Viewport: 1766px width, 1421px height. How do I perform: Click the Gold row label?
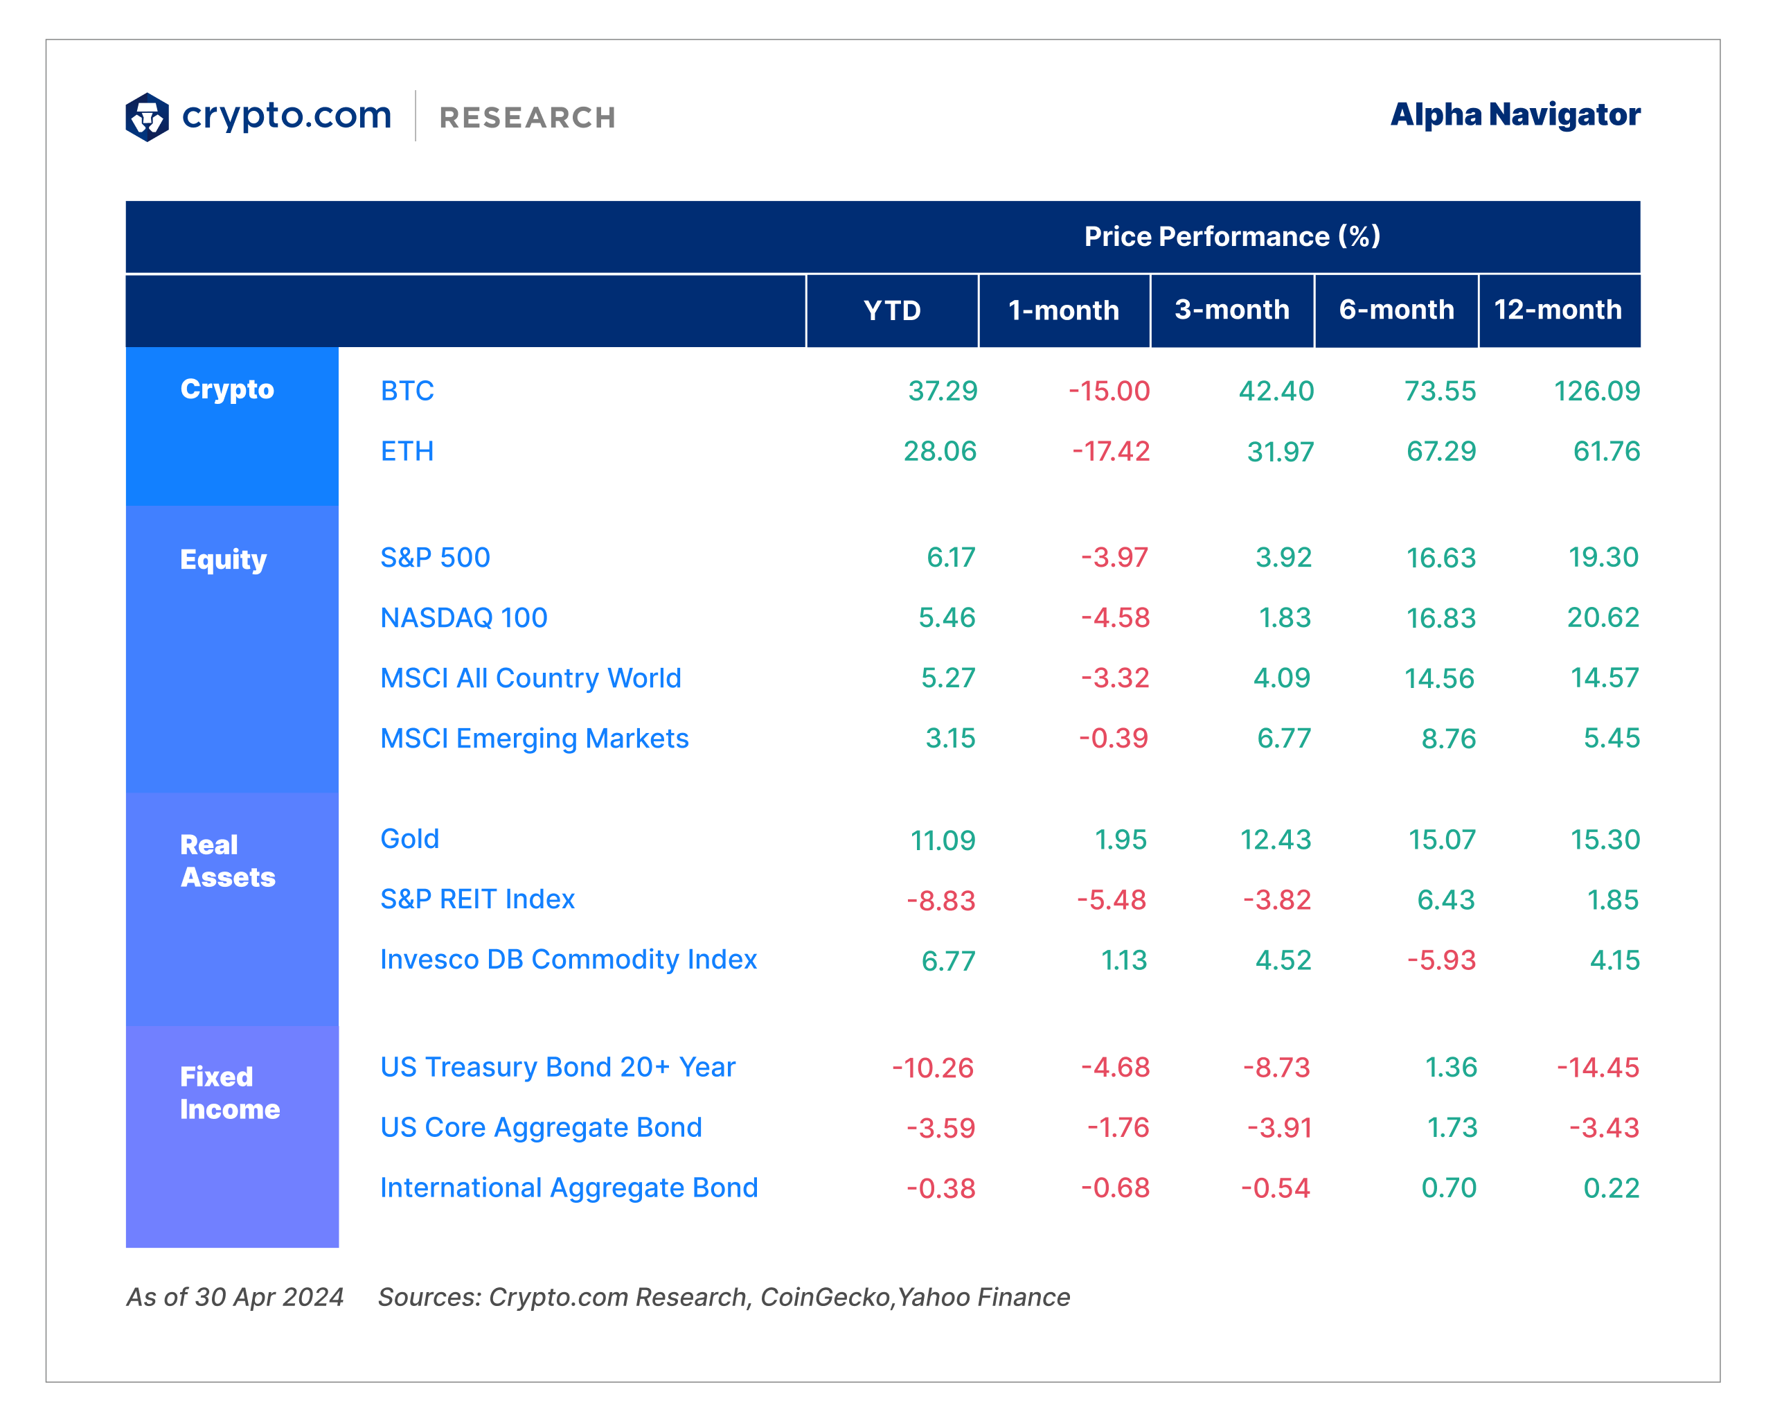tap(409, 839)
